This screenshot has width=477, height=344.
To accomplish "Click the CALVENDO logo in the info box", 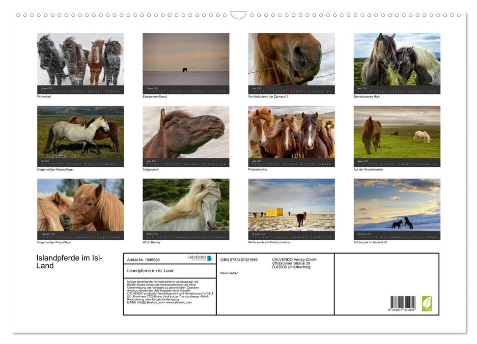I will 199,258.
